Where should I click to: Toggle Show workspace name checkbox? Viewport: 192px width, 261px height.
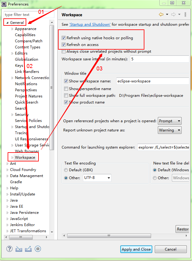66,81
